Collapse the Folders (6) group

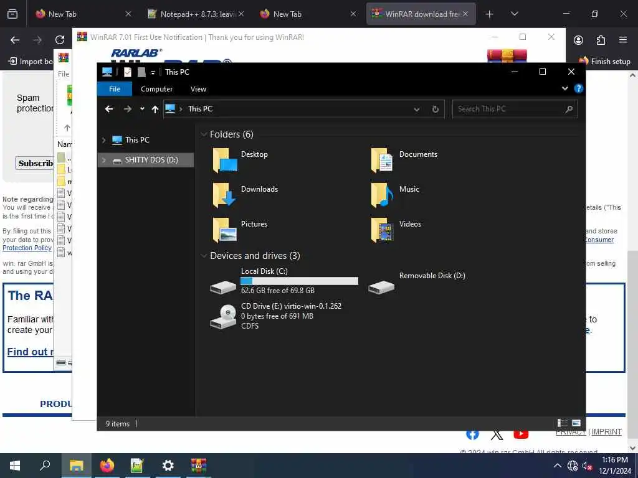pyautogui.click(x=204, y=134)
